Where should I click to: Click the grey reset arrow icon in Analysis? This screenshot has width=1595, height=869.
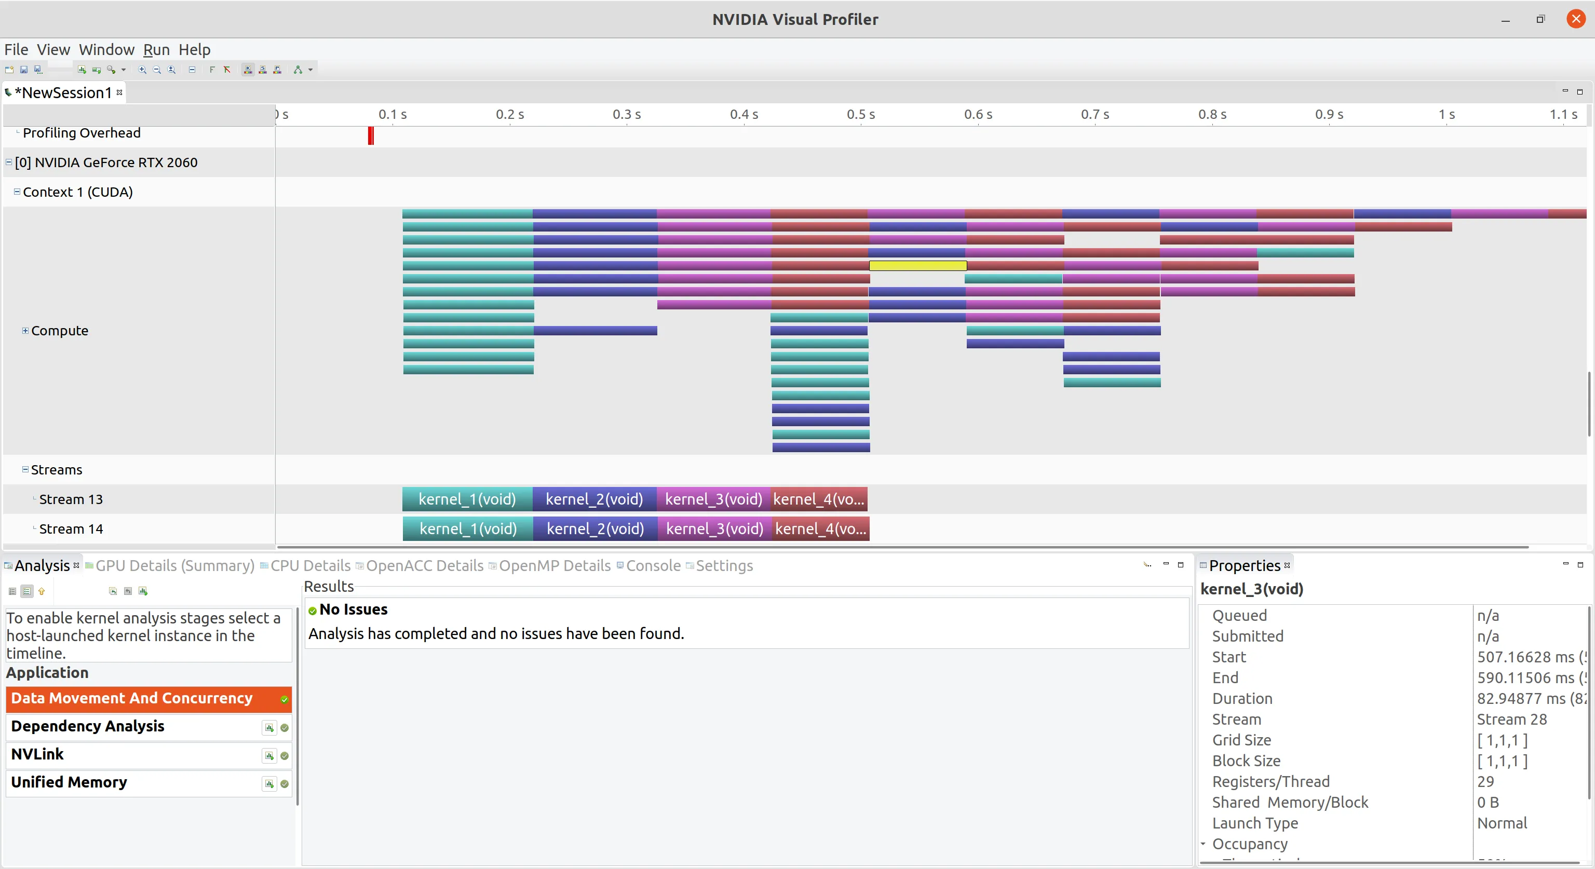[x=128, y=592]
